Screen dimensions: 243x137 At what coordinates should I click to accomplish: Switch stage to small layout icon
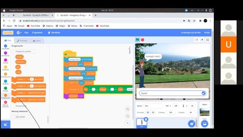pos(197,40)
